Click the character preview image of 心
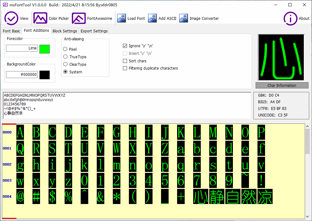The height and width of the screenshot is (221, 312). click(281, 57)
